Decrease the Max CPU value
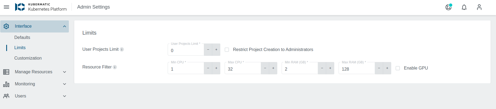The height and width of the screenshot is (109, 496). click(265, 68)
